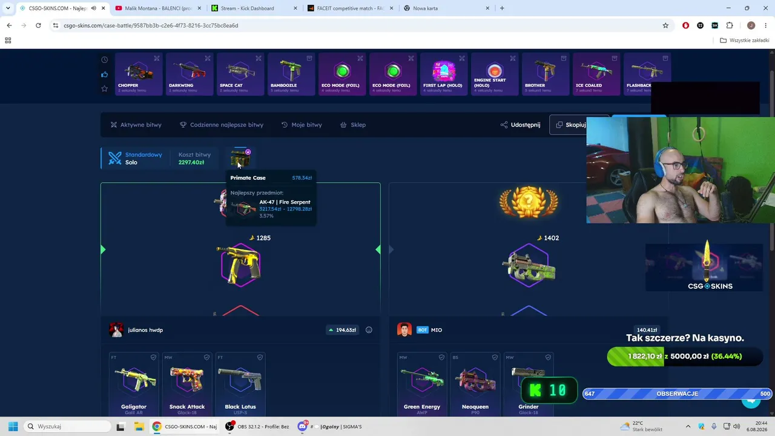The image size is (775, 436).
Task: Go to Aktywne bitwy tab
Action: pos(136,125)
